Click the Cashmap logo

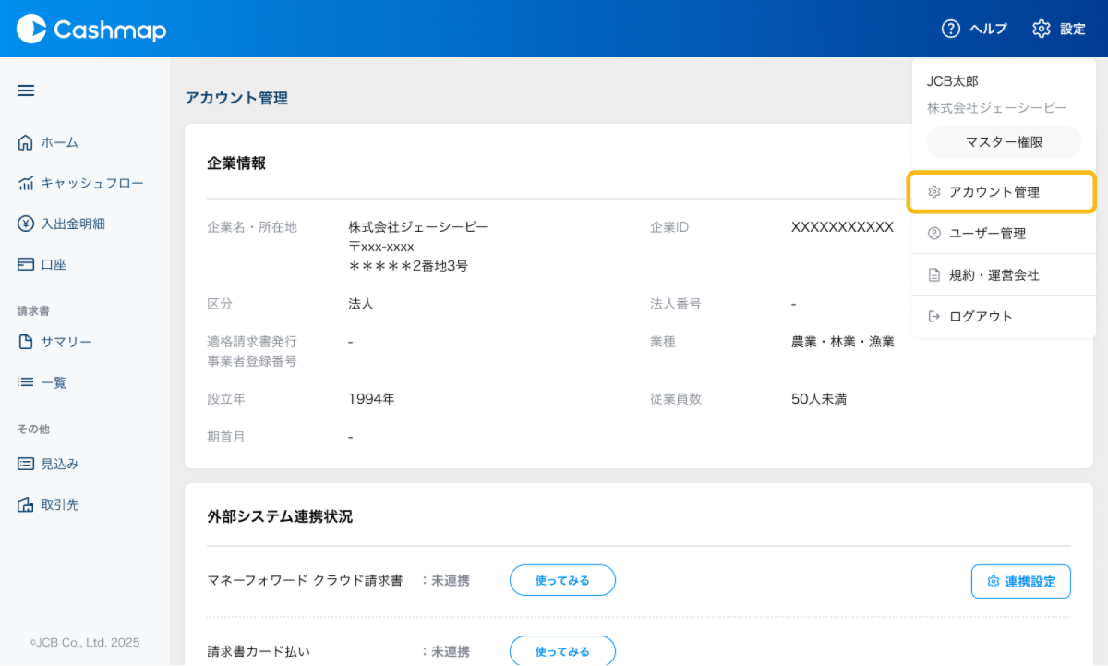tap(91, 30)
